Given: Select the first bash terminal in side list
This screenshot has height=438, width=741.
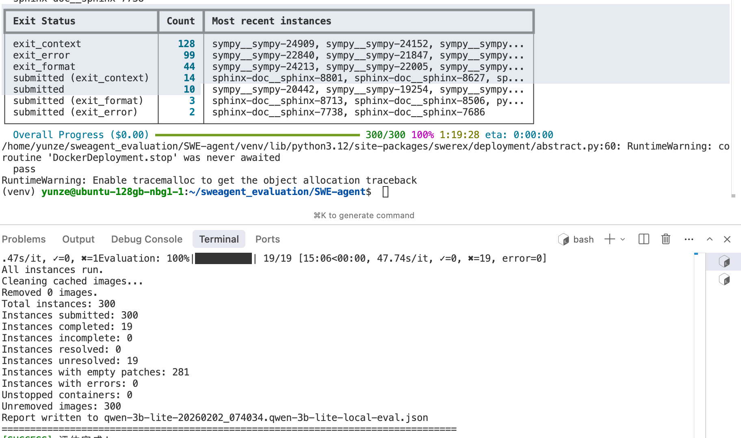Looking at the screenshot, I should (x=724, y=262).
